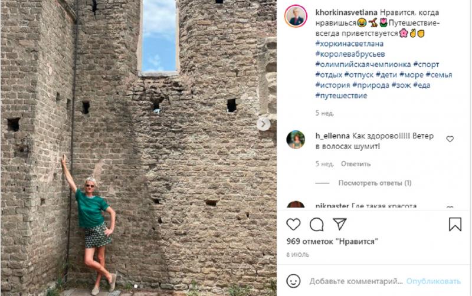The width and height of the screenshot is (472, 296).
Task: Click Ответить under h_ellenna's comment
Action: [356, 164]
